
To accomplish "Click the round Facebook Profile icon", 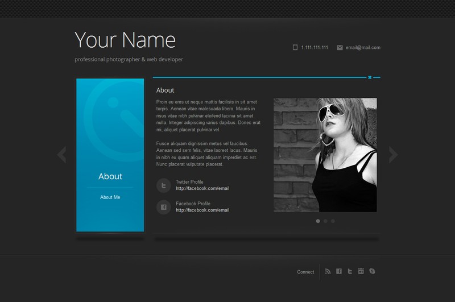I will point(164,207).
